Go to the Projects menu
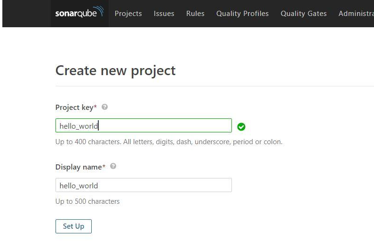This screenshot has height=247, width=374. [x=128, y=14]
